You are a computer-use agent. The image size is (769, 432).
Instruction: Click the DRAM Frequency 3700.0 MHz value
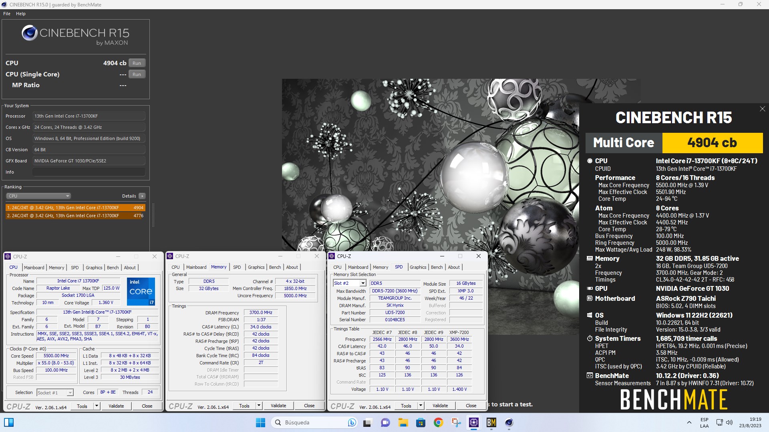261,313
